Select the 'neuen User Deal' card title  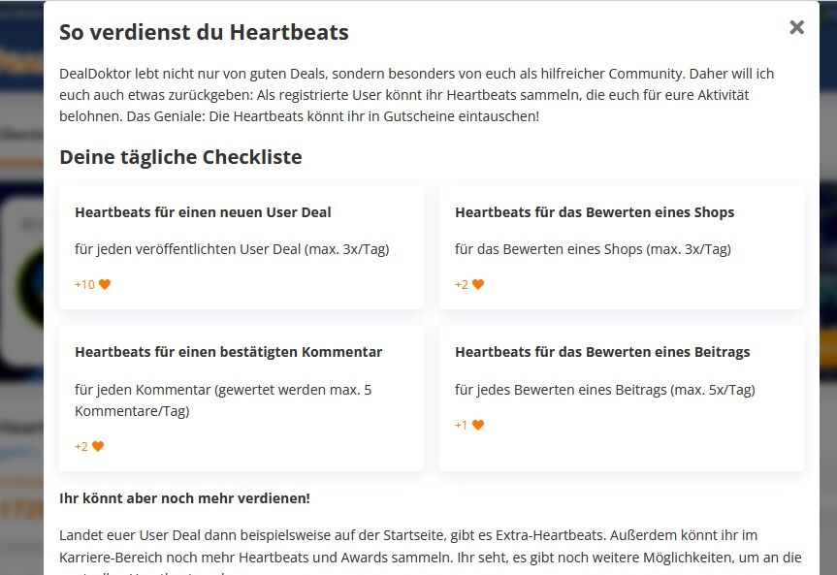(203, 212)
